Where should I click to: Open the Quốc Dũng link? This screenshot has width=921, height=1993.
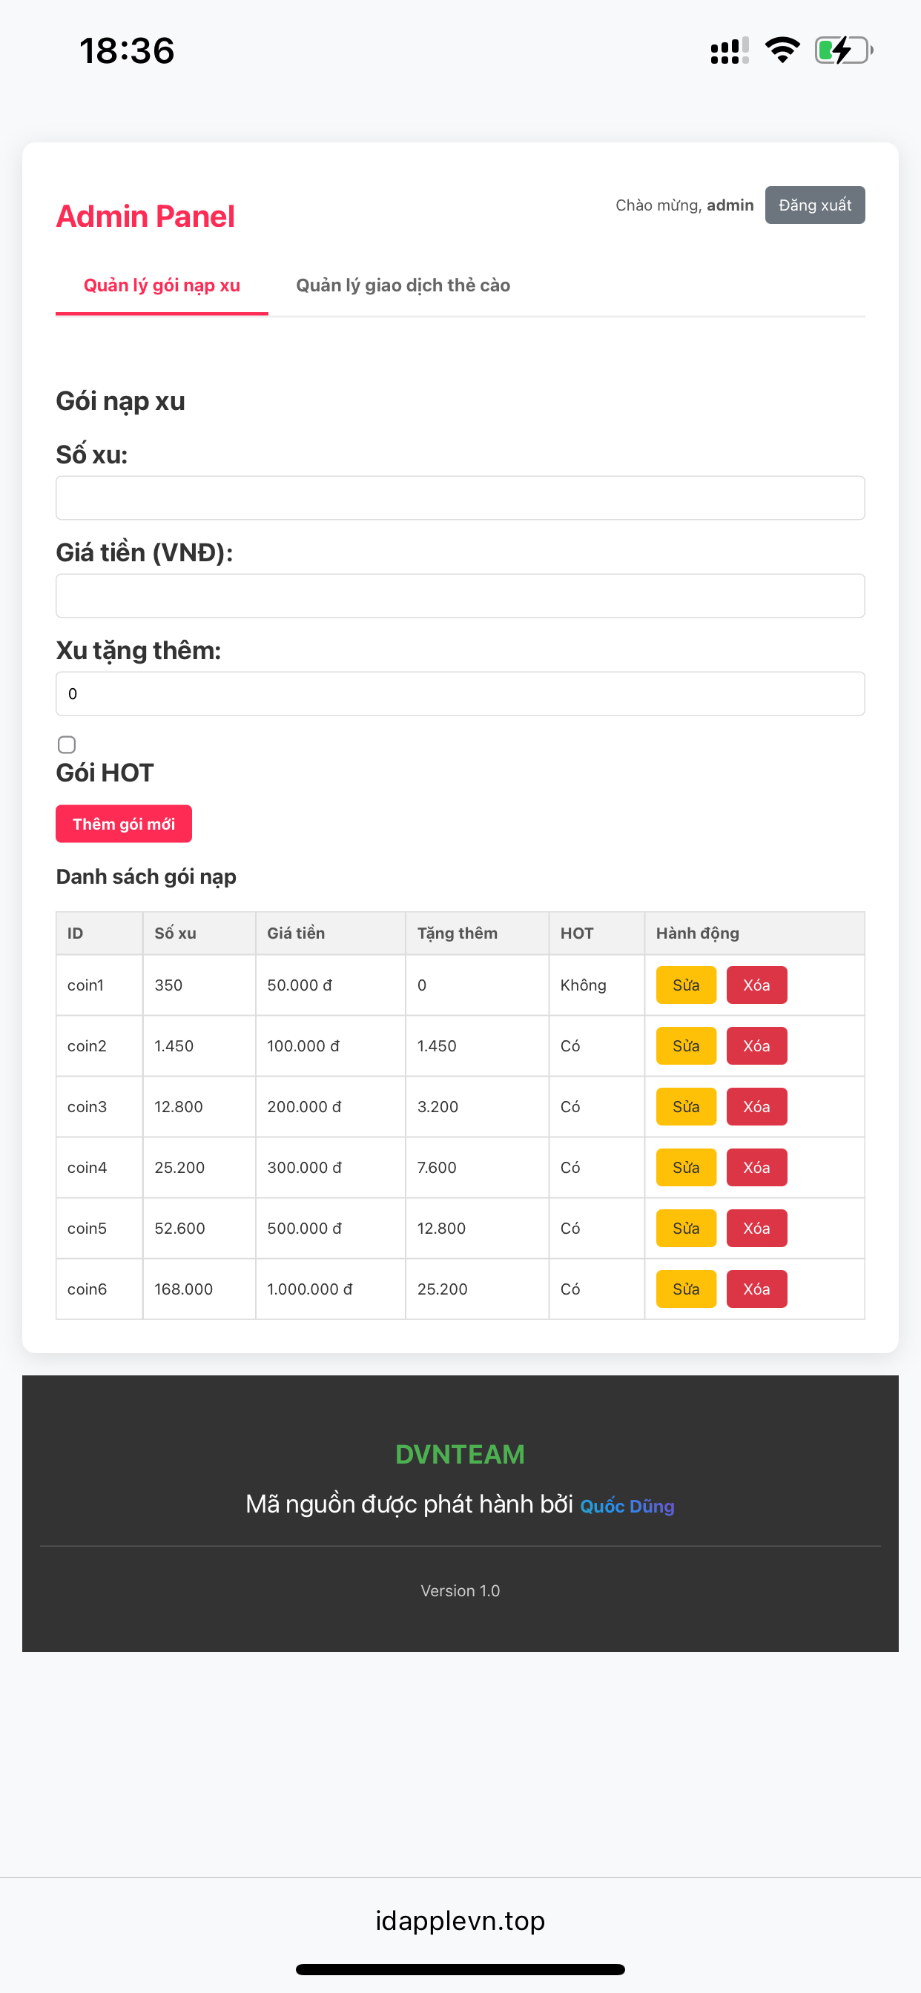(627, 1507)
